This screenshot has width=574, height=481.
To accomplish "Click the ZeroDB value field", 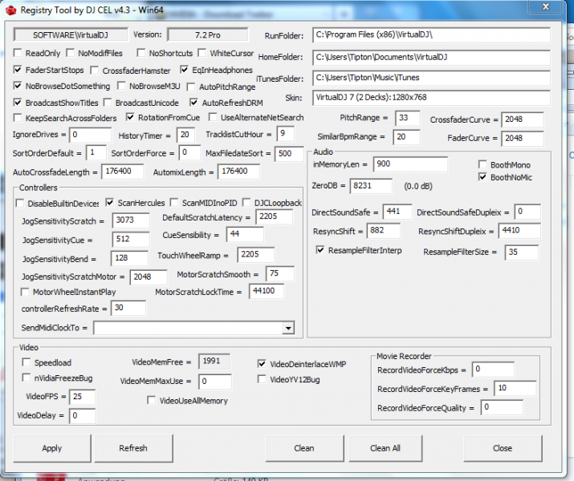I will coord(371,186).
